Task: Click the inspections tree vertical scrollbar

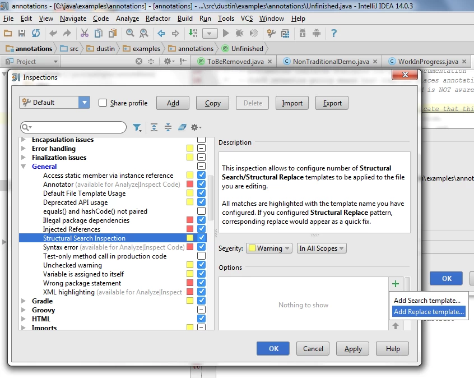Action: tap(211, 198)
